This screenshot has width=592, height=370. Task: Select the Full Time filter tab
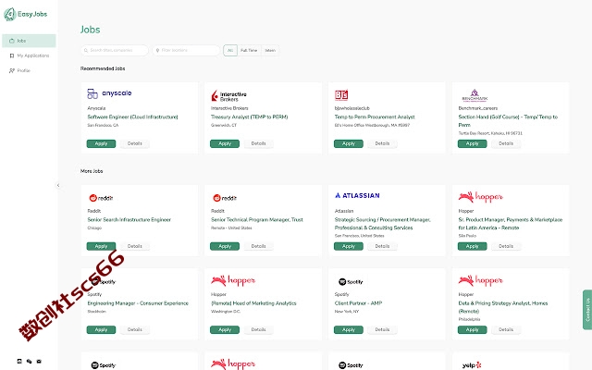249,50
